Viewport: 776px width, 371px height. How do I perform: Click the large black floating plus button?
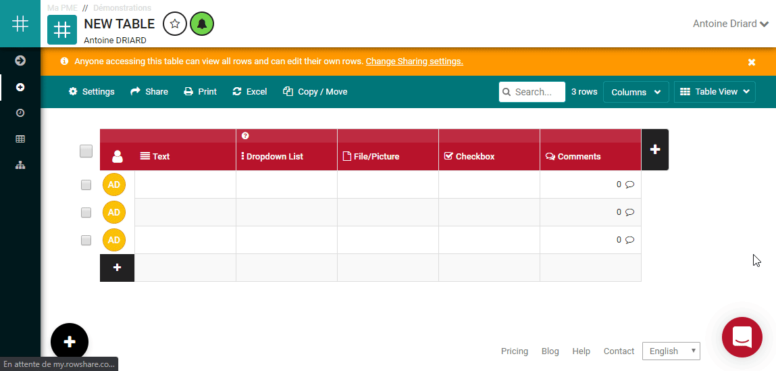(x=70, y=342)
